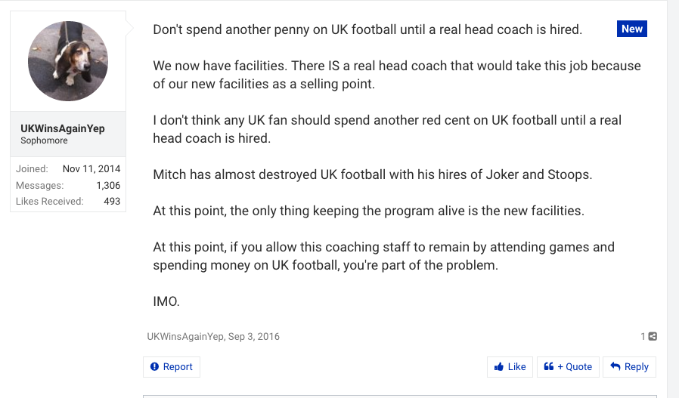The height and width of the screenshot is (398, 679).
Task: Click the author name below the post
Action: 184,337
